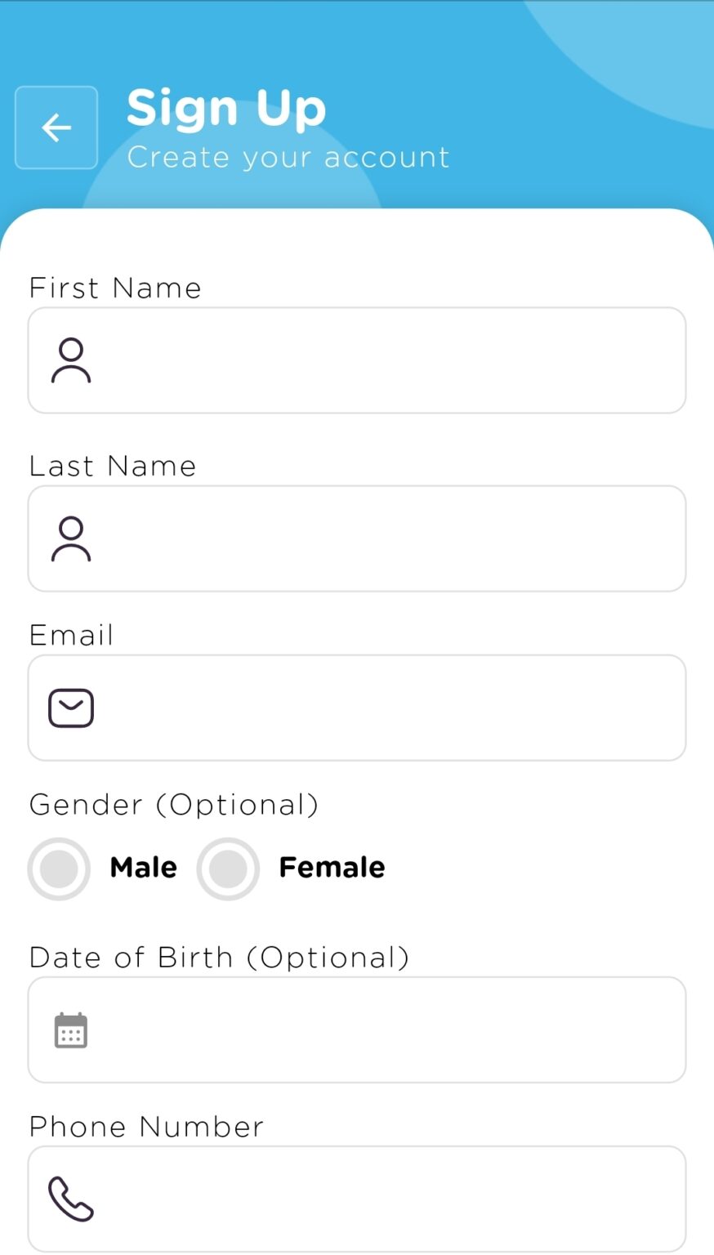Click the Gender (Optional) label
The width and height of the screenshot is (714, 1255).
point(173,805)
